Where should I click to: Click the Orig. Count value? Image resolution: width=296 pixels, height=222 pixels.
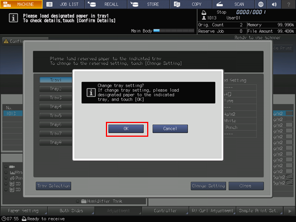point(241,25)
